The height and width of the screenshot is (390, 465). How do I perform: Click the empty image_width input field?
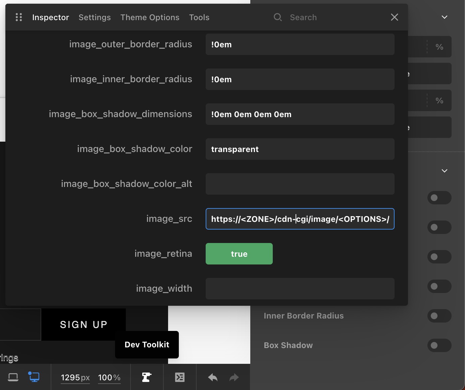tap(300, 289)
